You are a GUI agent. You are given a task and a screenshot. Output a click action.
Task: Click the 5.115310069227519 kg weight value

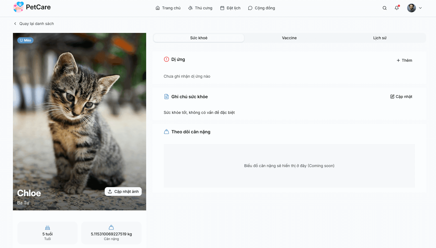point(111,234)
